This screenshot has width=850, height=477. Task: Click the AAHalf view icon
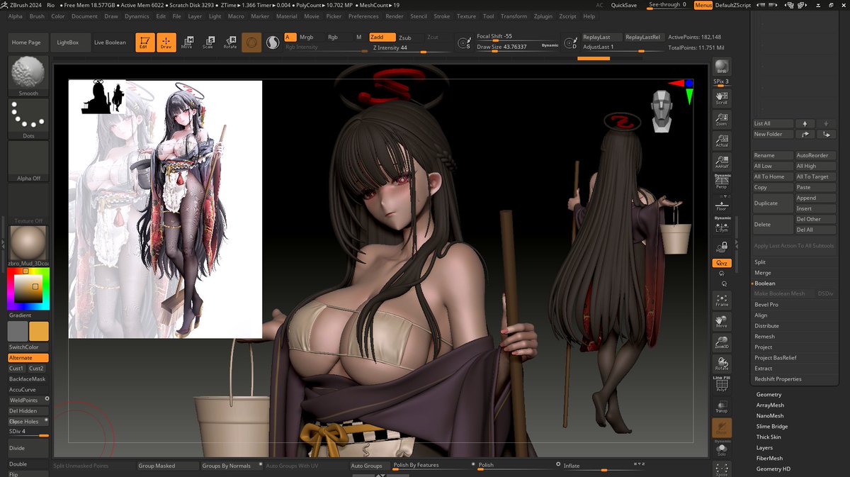(x=722, y=161)
